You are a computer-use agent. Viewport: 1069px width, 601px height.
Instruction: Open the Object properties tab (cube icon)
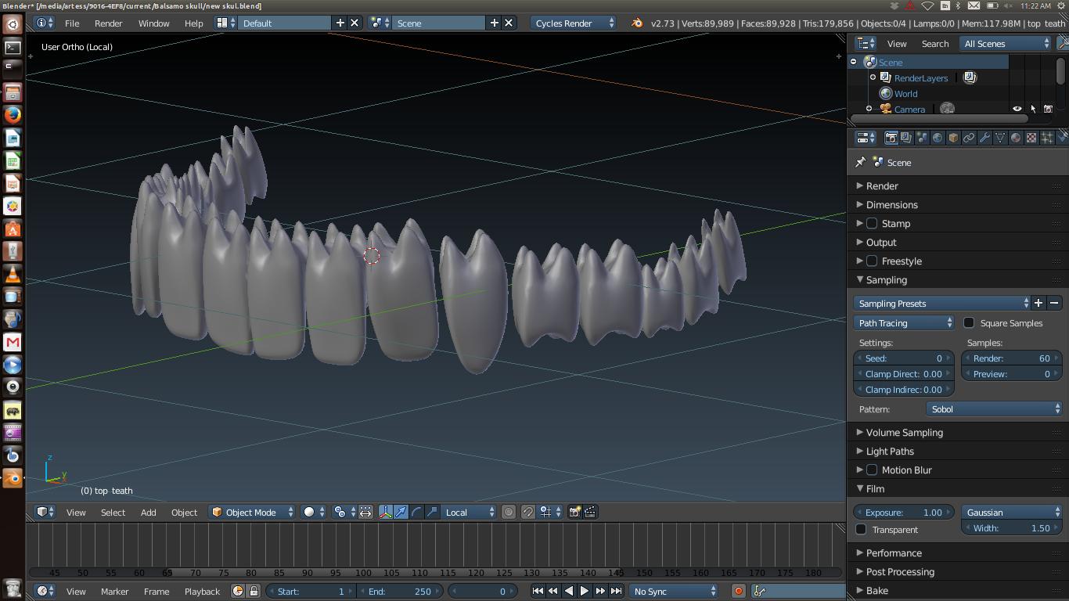click(953, 138)
